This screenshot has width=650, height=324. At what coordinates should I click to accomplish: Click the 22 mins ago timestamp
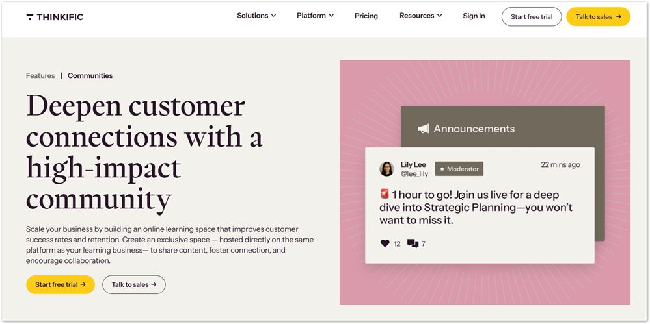point(560,164)
